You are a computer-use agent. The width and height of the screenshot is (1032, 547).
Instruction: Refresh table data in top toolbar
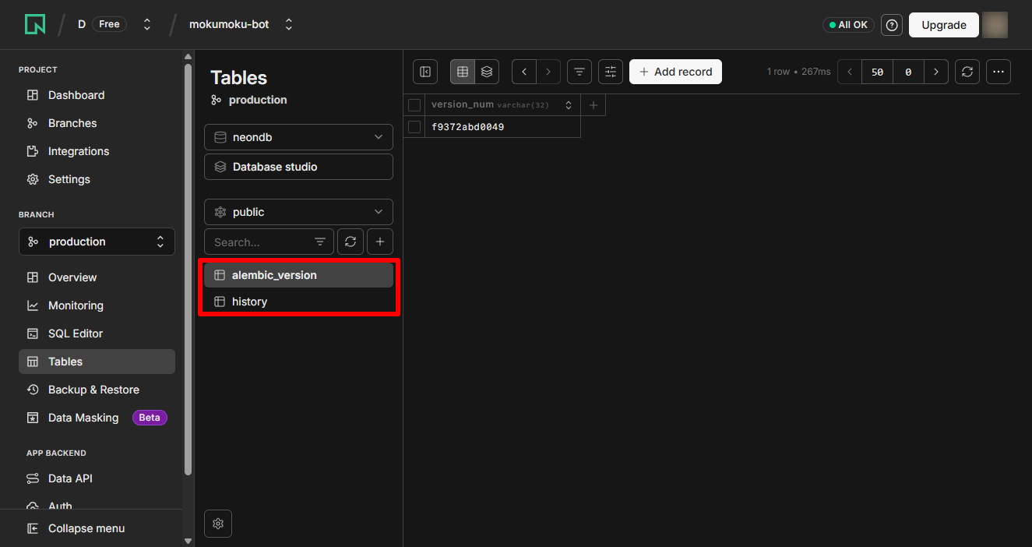[967, 72]
